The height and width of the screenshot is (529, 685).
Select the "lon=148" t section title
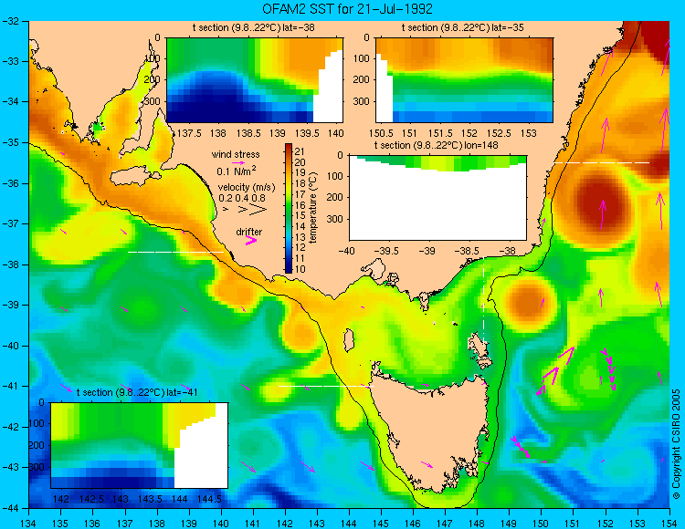(x=436, y=145)
